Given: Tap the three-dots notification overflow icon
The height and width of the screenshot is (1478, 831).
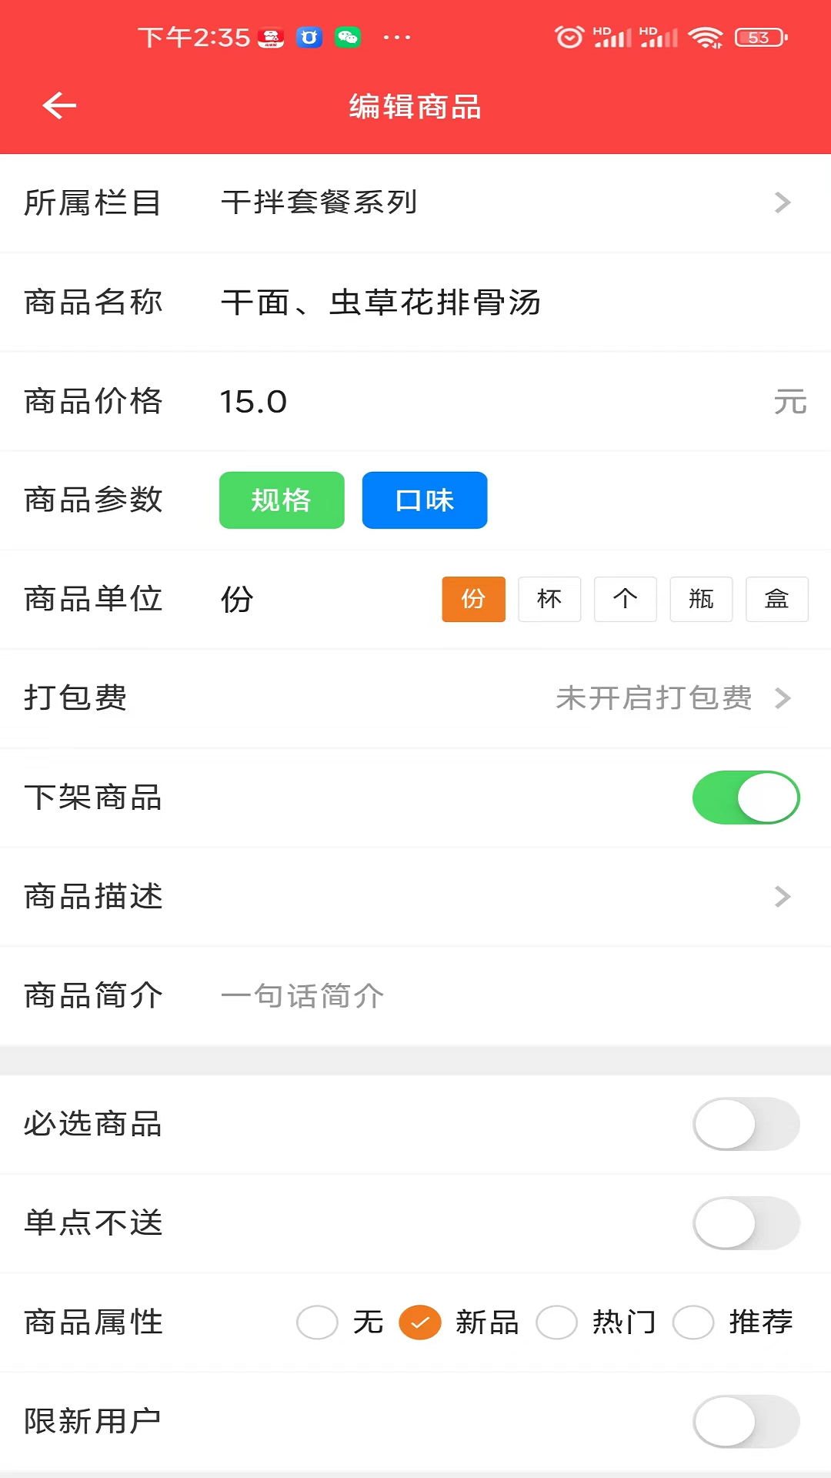Looking at the screenshot, I should pos(396,37).
